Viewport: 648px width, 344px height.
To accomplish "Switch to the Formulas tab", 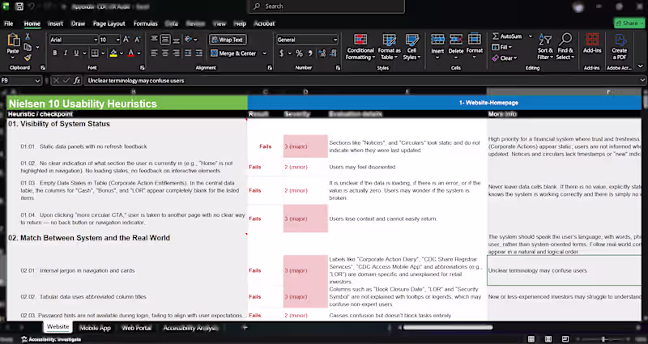I will pyautogui.click(x=146, y=23).
